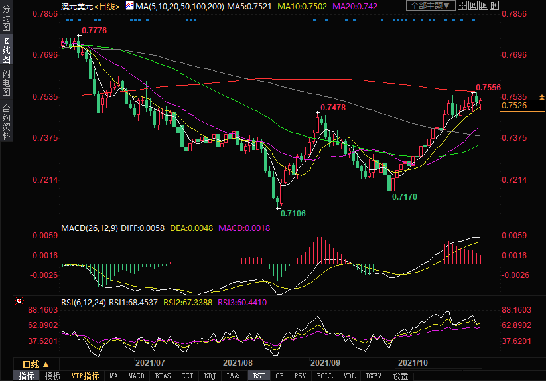Click the settings gear icon left of RSI panel
546x381 pixels.
(x=19, y=302)
